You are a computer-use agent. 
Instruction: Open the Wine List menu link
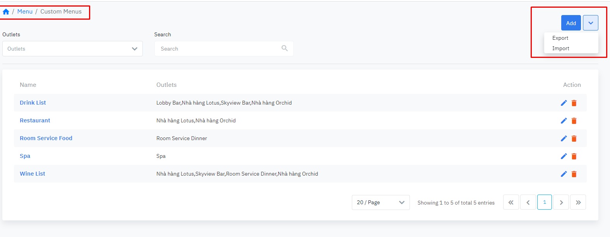(x=33, y=174)
